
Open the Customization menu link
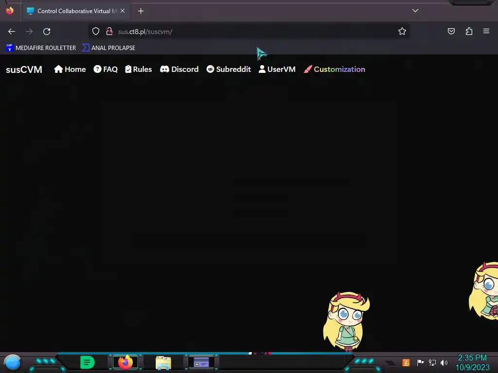335,69
